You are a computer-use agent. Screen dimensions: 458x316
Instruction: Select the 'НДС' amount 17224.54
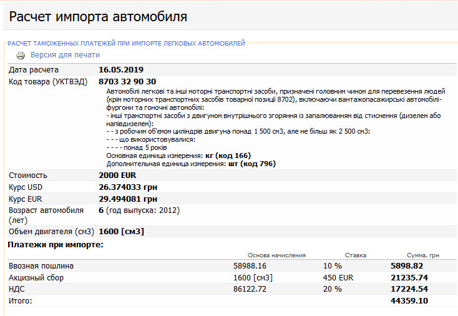pos(409,289)
